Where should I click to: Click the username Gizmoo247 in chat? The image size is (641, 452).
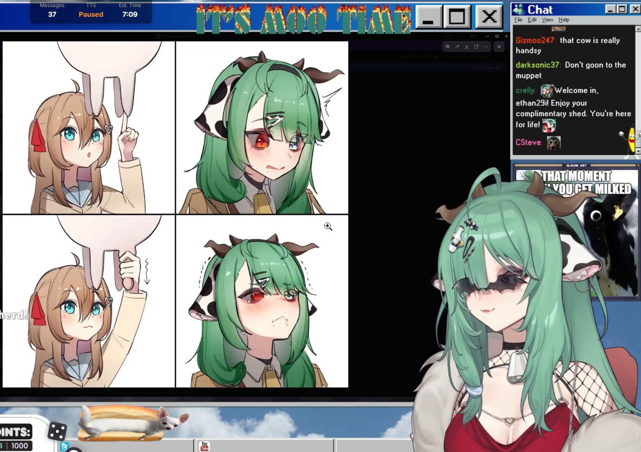pos(535,40)
